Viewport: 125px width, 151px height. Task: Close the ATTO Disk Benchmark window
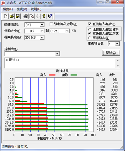pyautogui.click(x=117, y=2)
